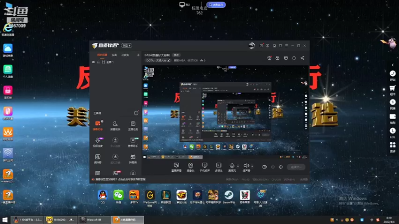Open the gift box icon in header
The image size is (399, 224).
269,58
